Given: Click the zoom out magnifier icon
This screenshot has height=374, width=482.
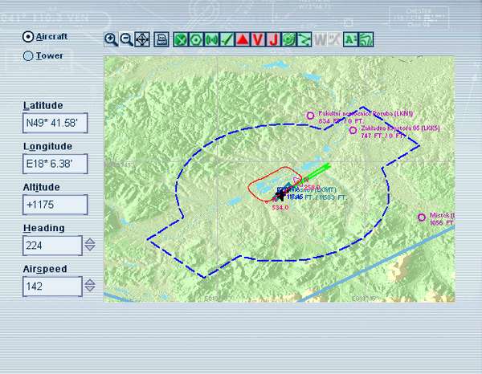Looking at the screenshot, I should pos(126,39).
